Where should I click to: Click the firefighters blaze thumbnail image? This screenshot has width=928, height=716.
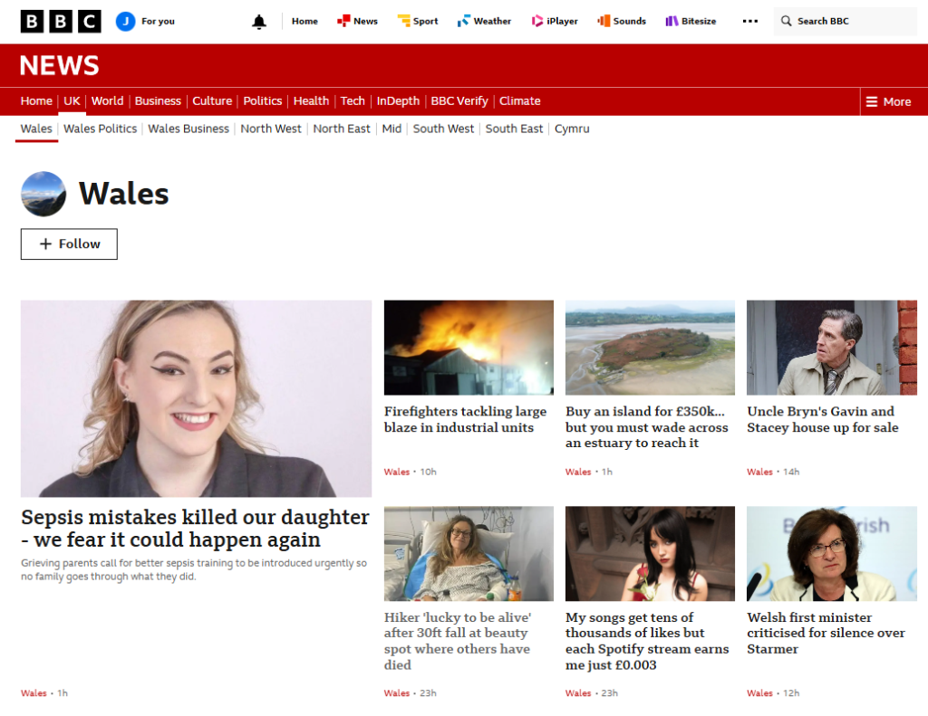(x=469, y=348)
